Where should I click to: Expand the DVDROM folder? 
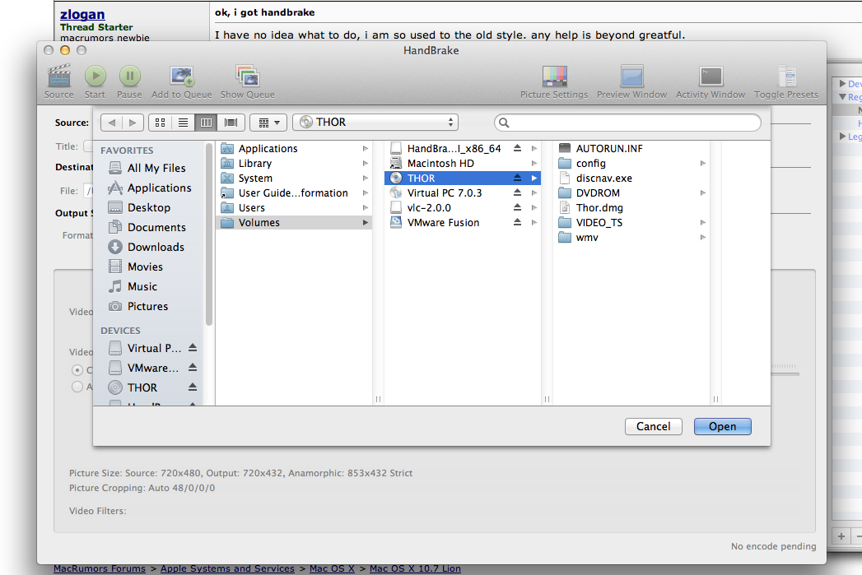click(x=703, y=192)
